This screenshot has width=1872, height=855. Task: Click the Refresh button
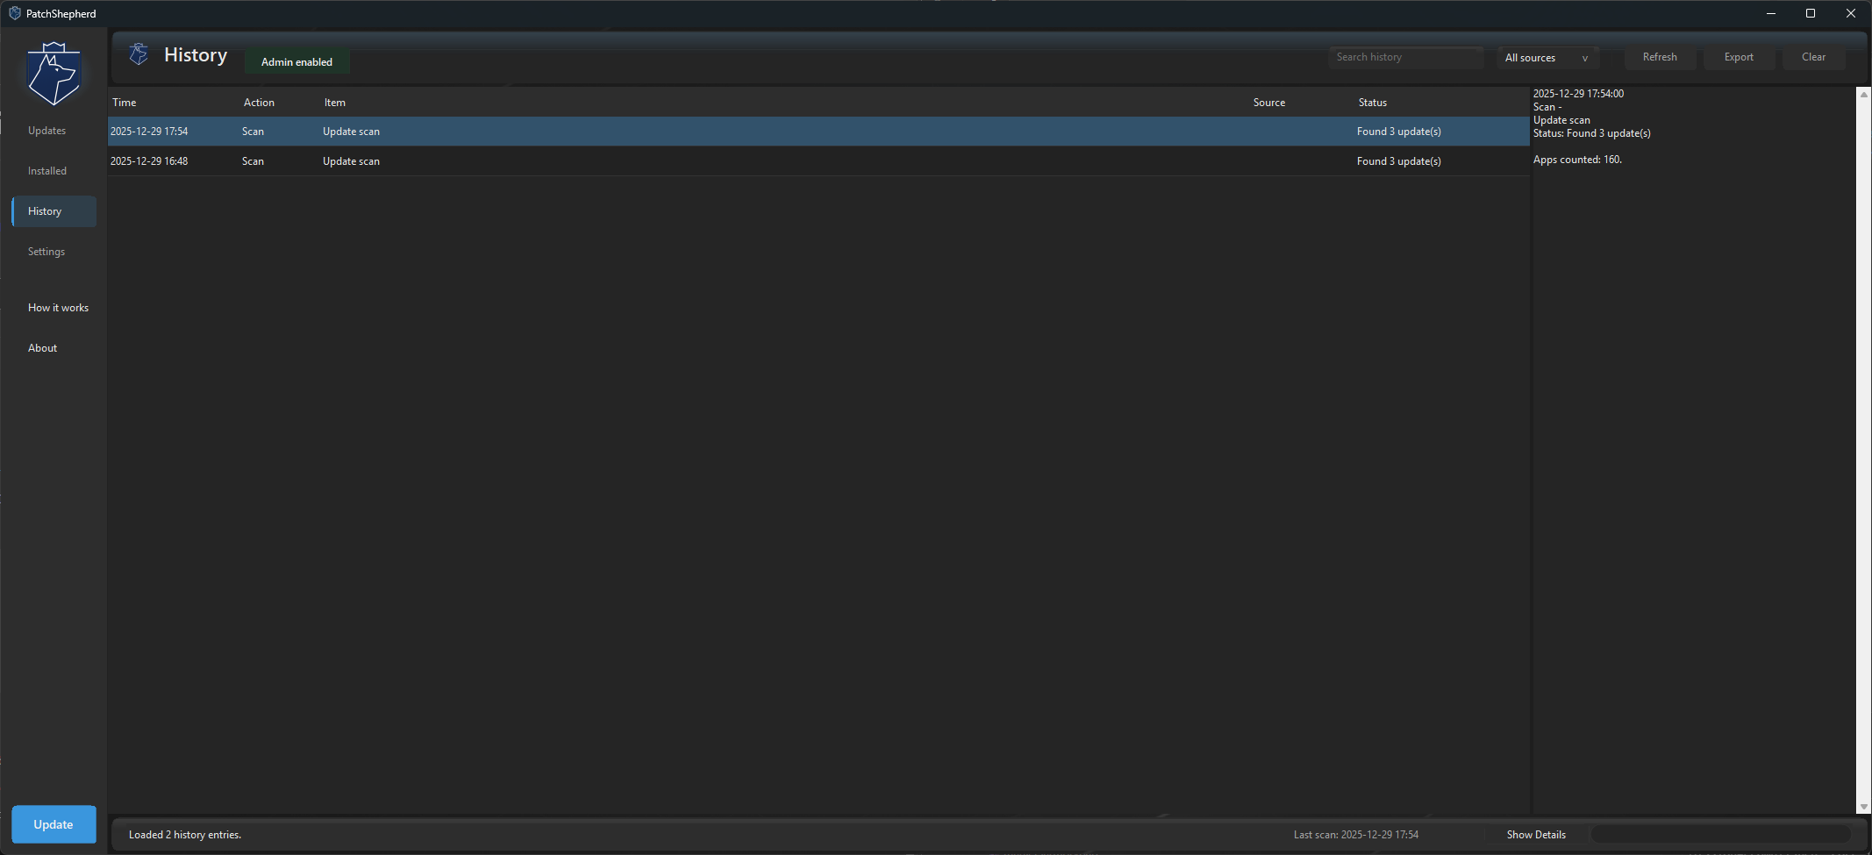tap(1659, 56)
